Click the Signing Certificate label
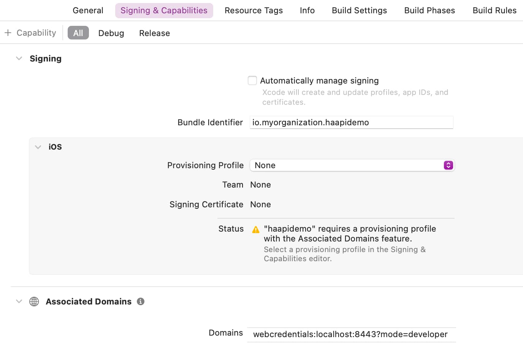The image size is (523, 347). click(206, 204)
